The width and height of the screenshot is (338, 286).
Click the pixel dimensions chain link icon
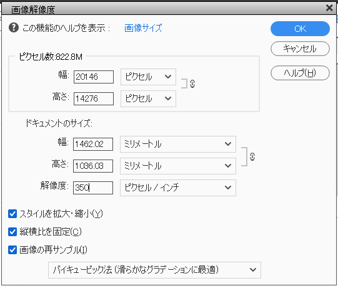pyautogui.click(x=192, y=83)
